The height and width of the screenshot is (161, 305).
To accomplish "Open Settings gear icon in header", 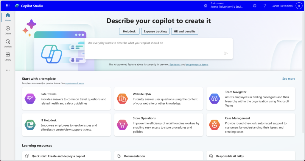I will coord(255,6).
